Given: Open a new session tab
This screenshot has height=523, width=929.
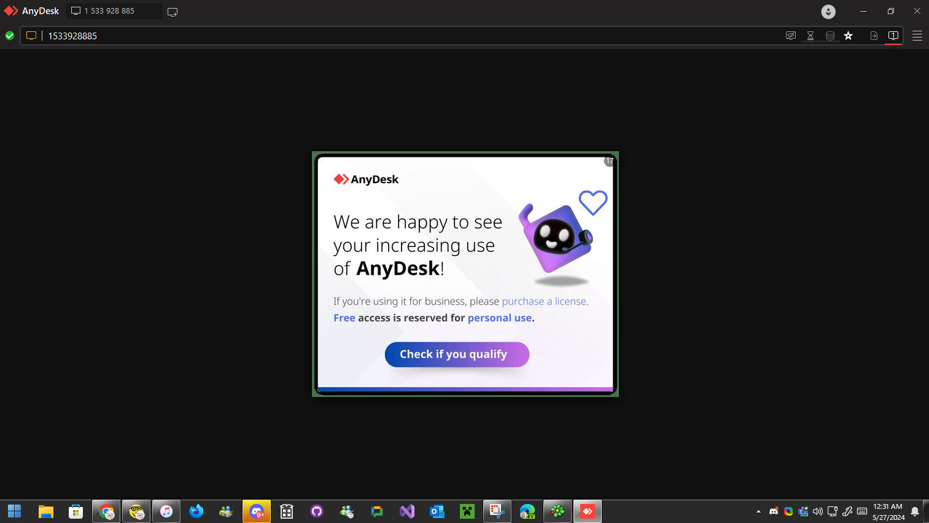Looking at the screenshot, I should click(173, 12).
